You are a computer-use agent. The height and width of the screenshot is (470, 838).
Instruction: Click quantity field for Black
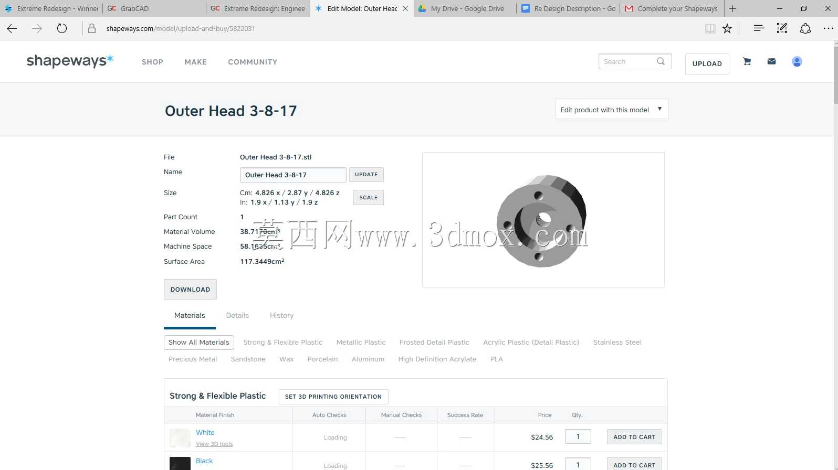tap(578, 464)
